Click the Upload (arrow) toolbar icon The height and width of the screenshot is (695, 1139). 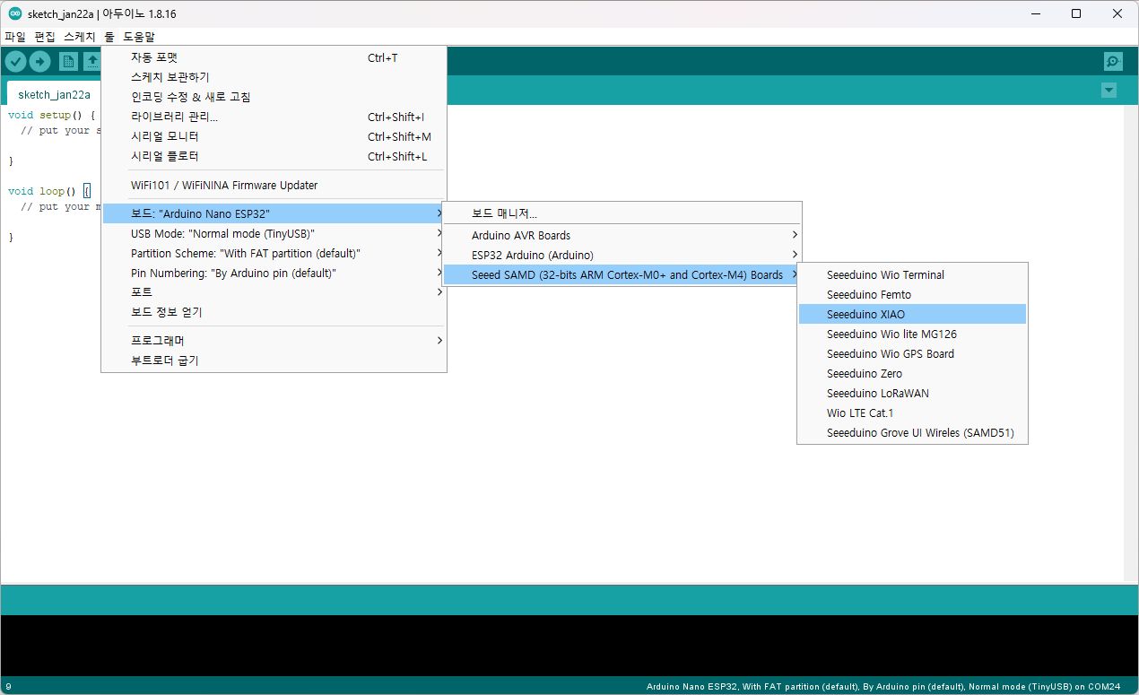coord(40,61)
